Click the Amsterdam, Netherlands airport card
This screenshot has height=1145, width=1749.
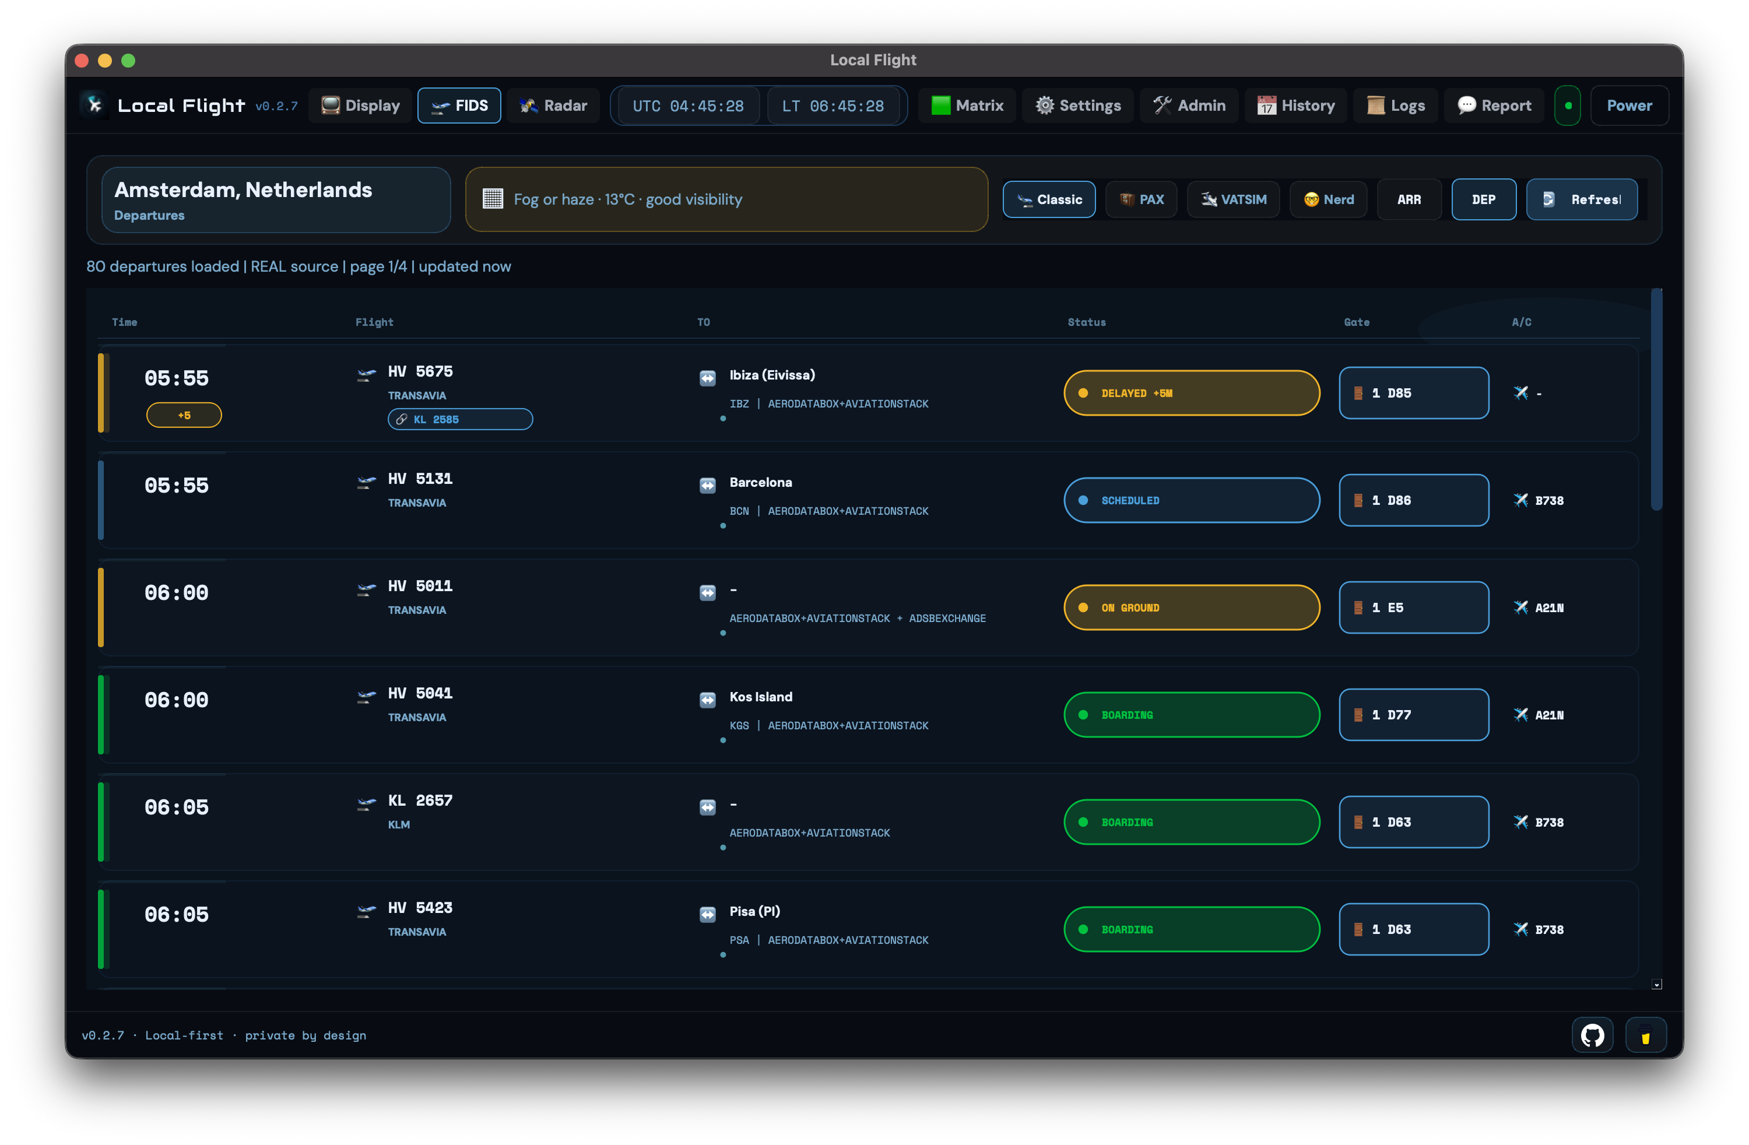[x=276, y=199]
